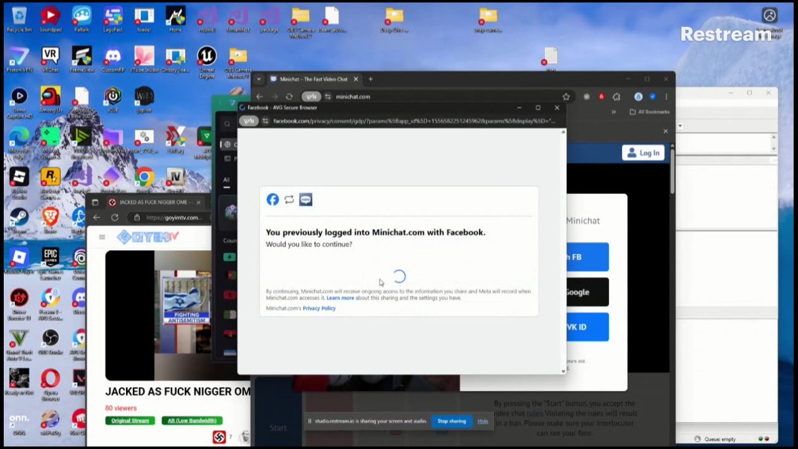Reload the goyimtv.com browser page
The image size is (798, 449).
(x=115, y=218)
